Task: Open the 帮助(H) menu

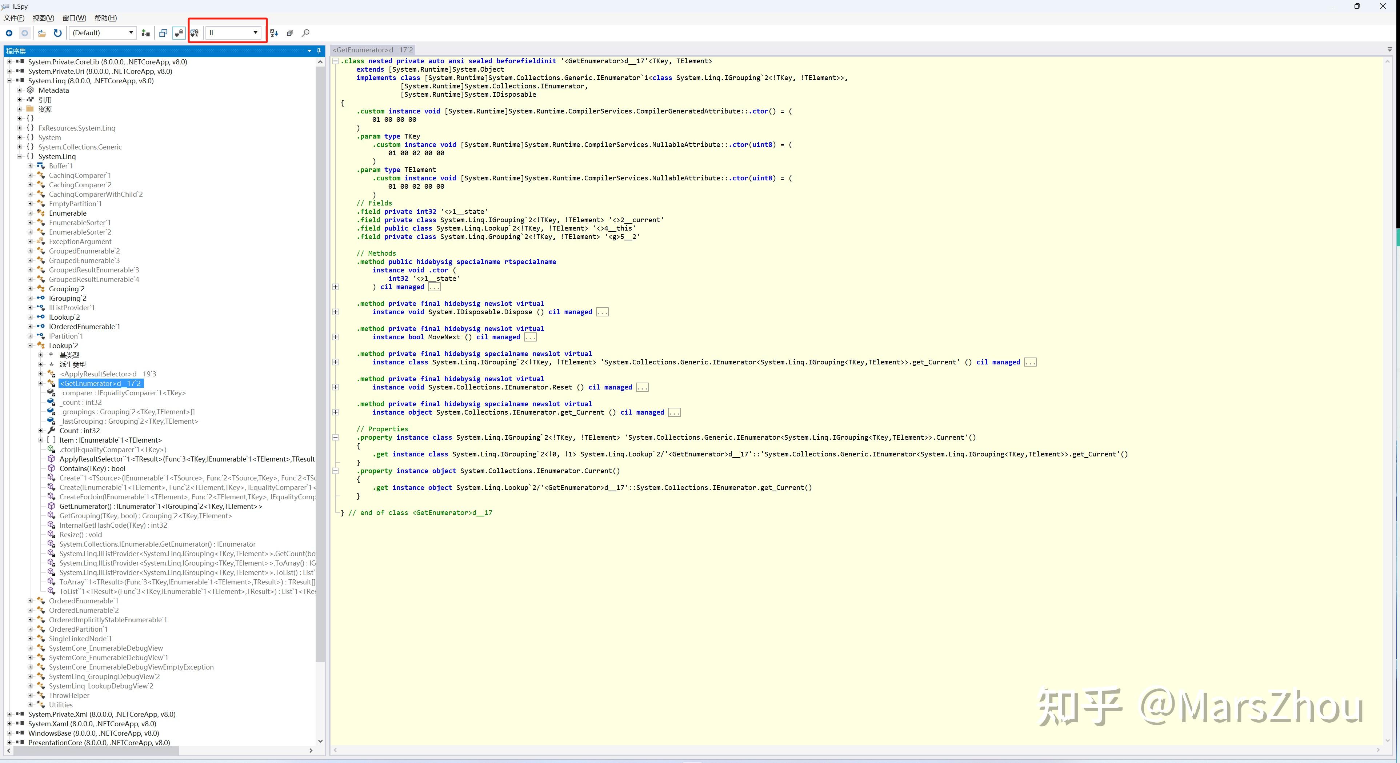Action: [x=105, y=18]
